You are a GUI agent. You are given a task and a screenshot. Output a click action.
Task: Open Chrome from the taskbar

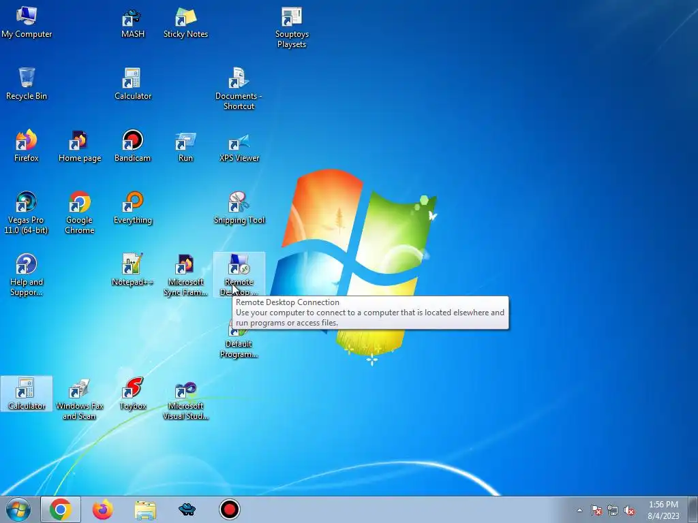point(61,509)
